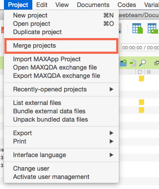The width and height of the screenshot is (159, 189).
Task: Open the second yellow memo note
Action: [142, 102]
